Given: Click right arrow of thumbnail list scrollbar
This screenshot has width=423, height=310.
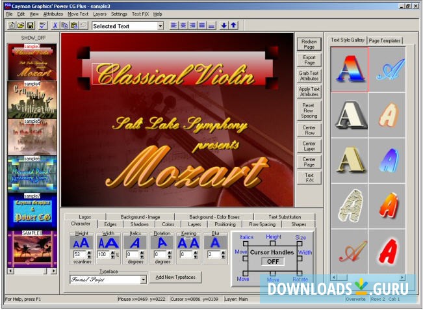Looking at the screenshot, I should point(54,270).
